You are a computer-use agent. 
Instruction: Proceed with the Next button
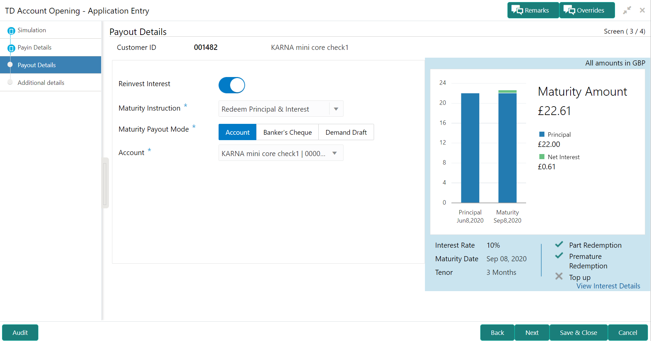coord(532,333)
